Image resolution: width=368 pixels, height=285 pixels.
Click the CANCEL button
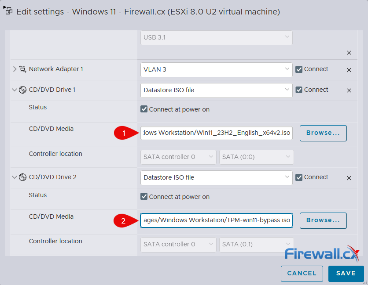click(x=302, y=274)
